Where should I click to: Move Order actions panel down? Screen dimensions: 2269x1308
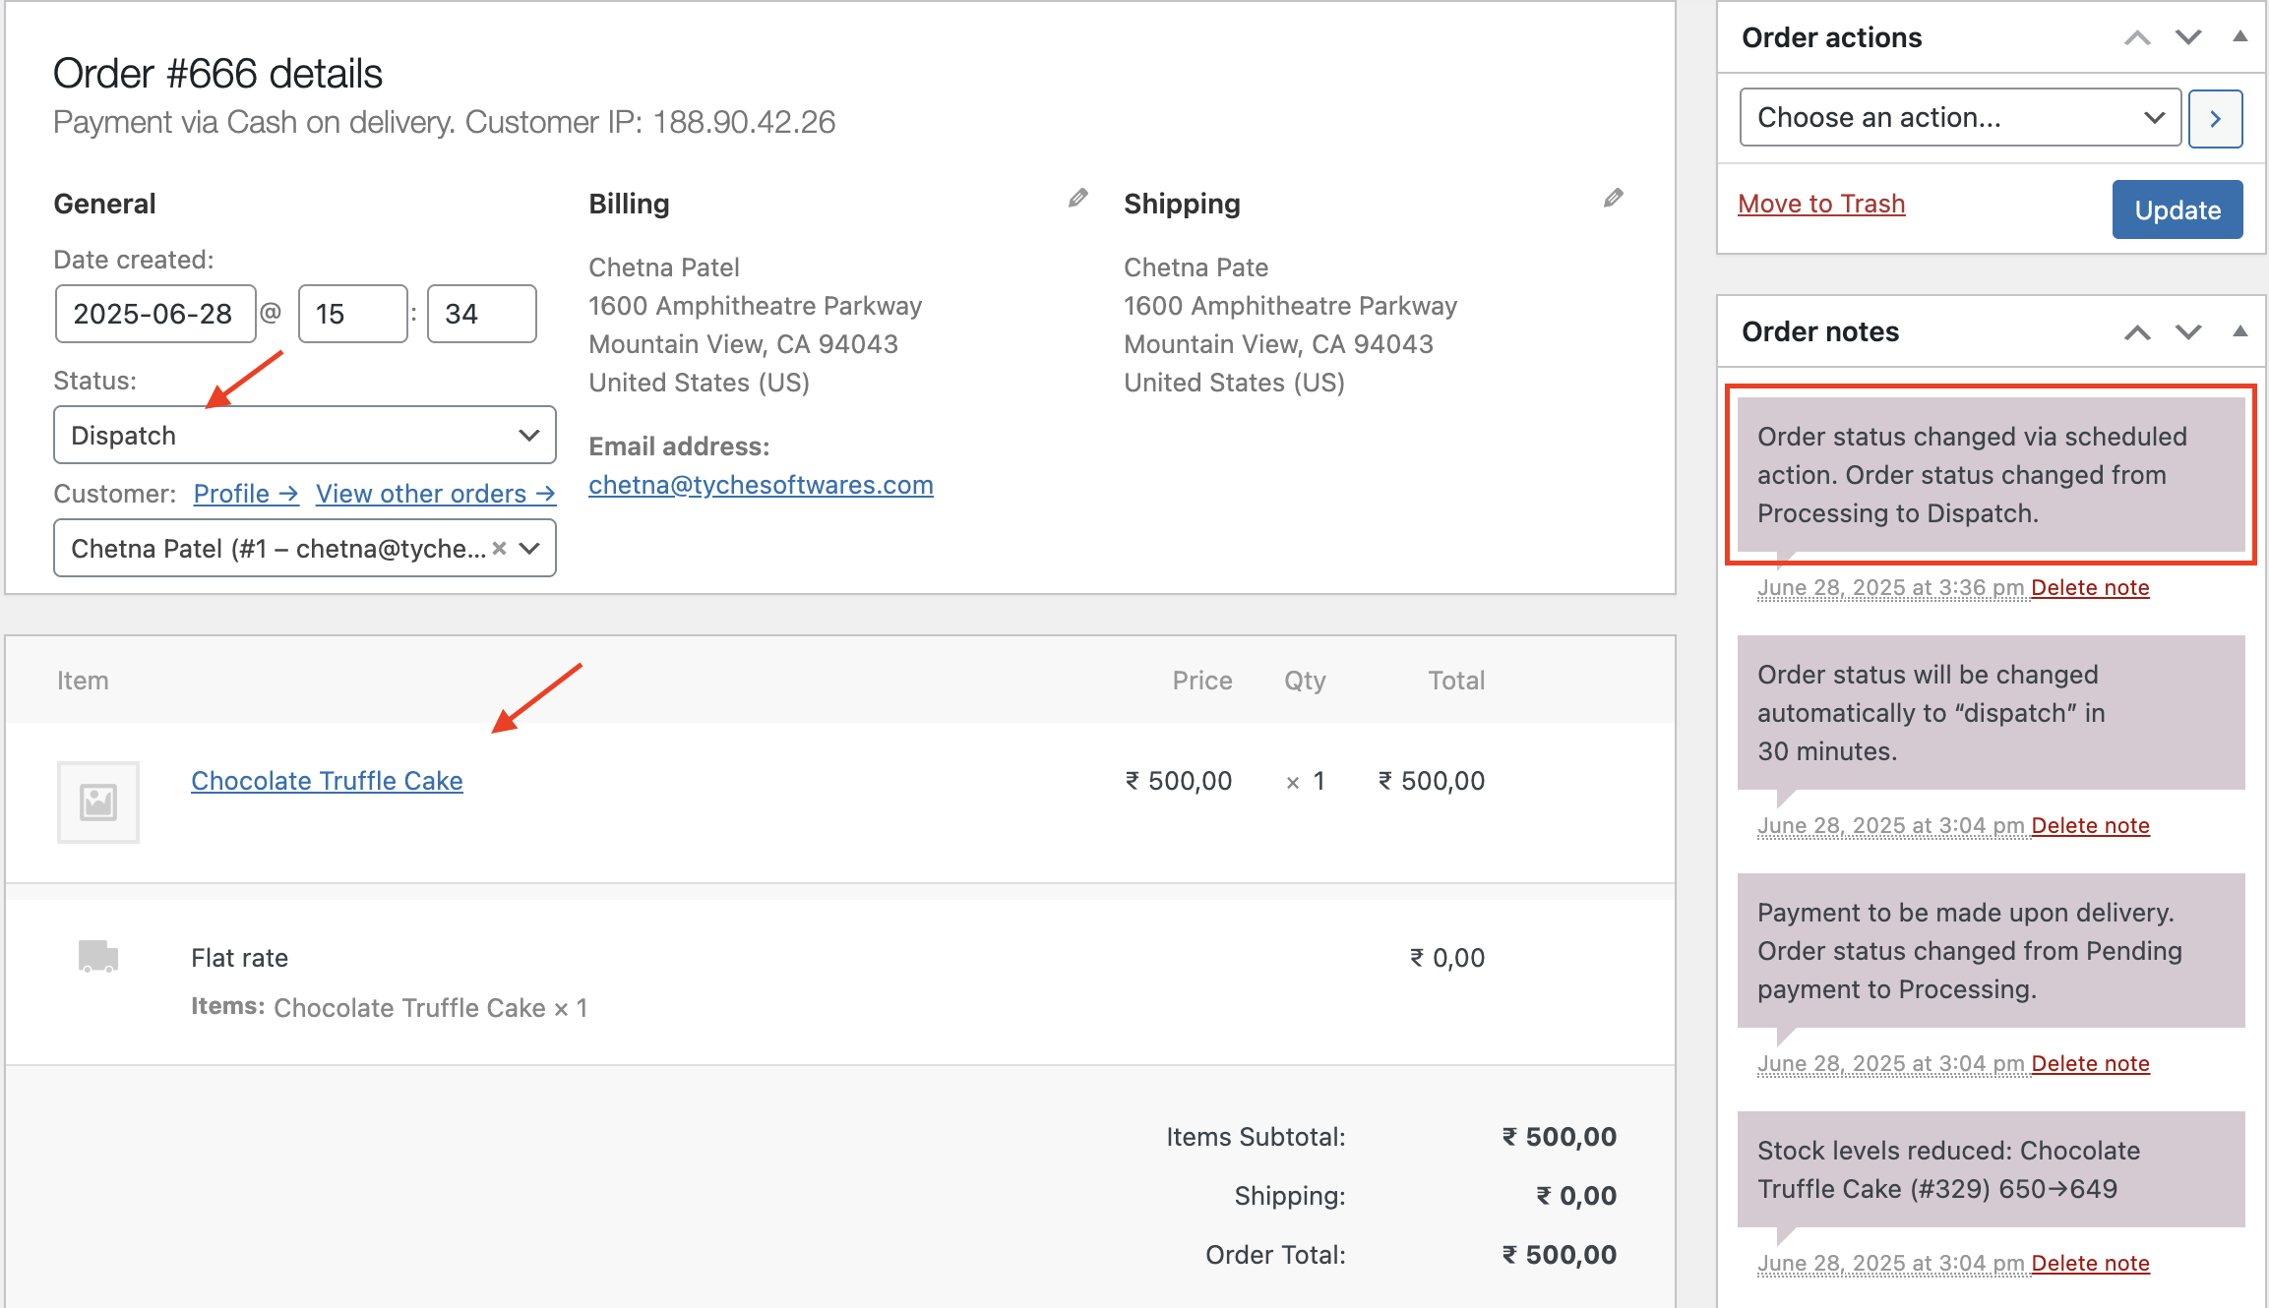click(x=2187, y=37)
